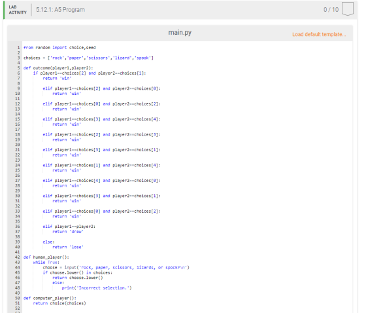Click 'def human_player():' line
Viewport: 366px width, 313px height.
[46, 257]
